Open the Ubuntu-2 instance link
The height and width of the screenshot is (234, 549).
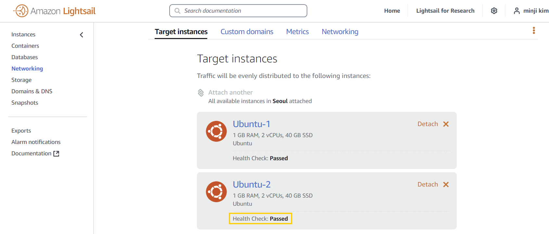[x=252, y=184]
